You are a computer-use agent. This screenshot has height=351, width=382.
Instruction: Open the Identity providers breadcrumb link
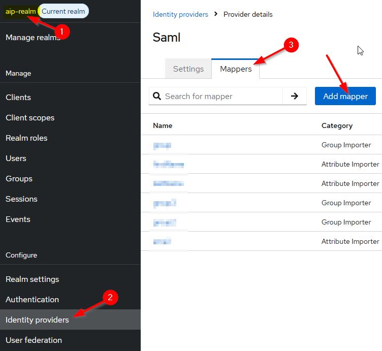tap(180, 14)
